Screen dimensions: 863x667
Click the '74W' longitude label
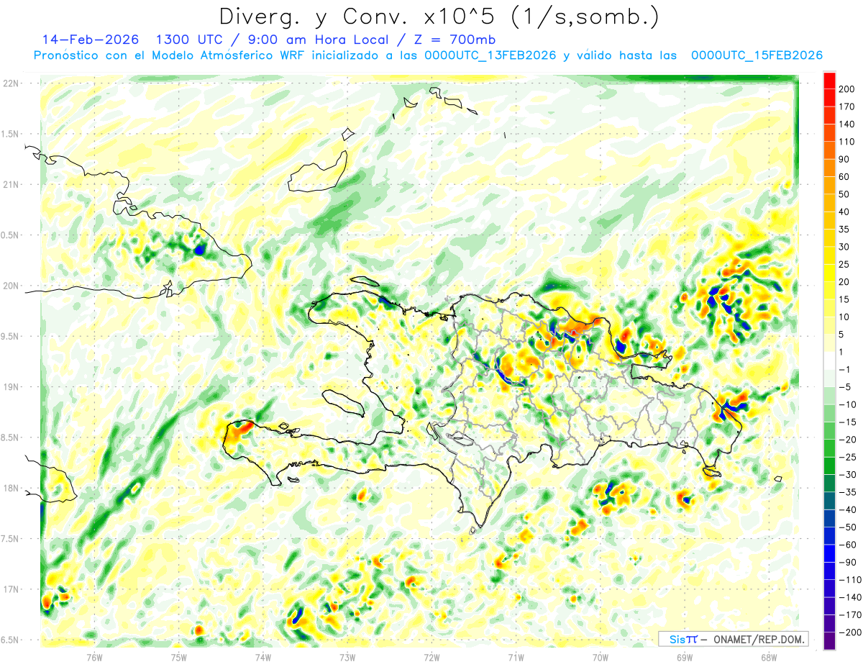pos(262,658)
